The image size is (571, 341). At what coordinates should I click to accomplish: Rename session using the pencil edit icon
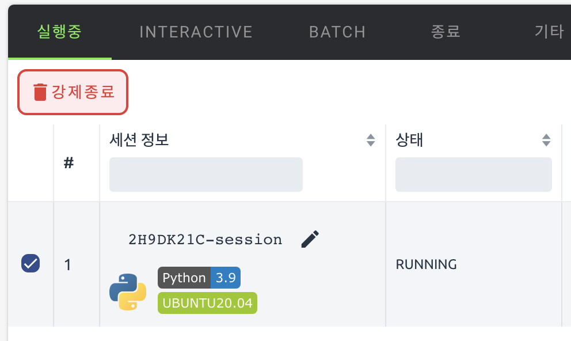click(x=309, y=238)
